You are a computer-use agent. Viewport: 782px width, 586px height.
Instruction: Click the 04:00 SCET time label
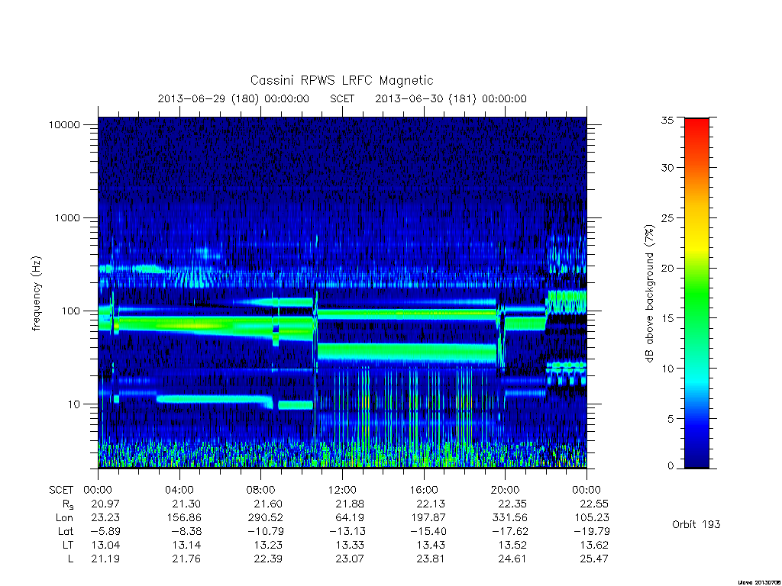tap(179, 490)
